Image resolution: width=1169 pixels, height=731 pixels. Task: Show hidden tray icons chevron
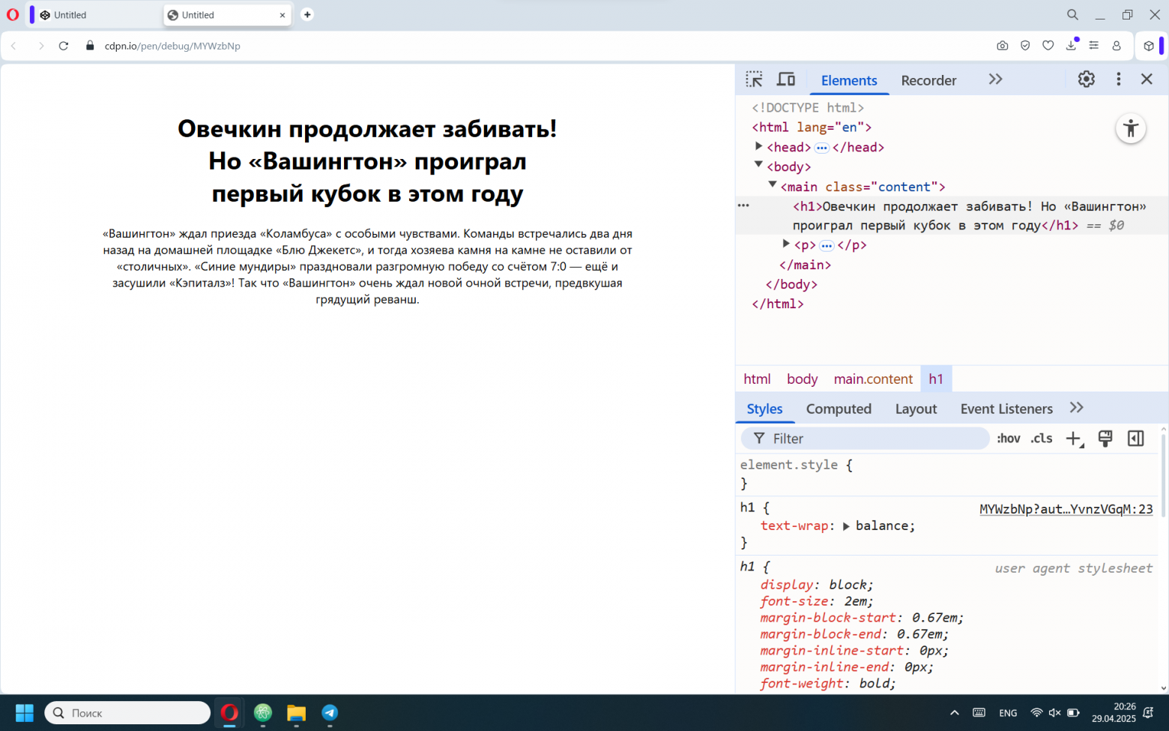[x=954, y=712]
